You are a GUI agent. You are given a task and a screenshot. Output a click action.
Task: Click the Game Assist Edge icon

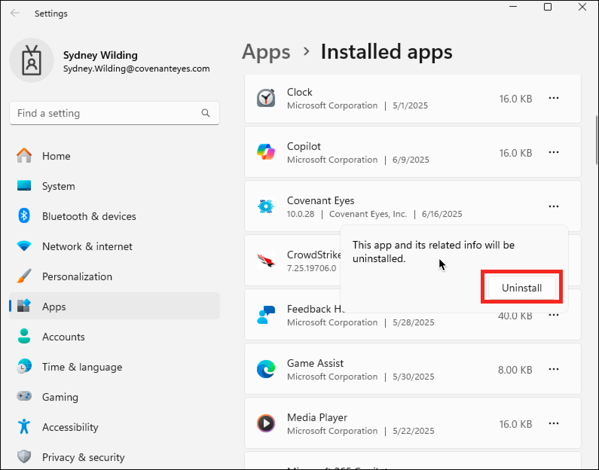click(x=266, y=369)
